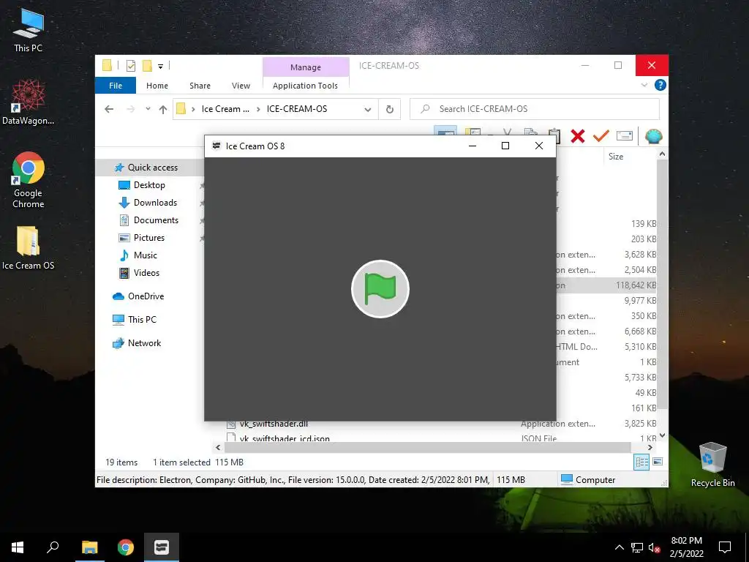Open DataWagon desktop shortcut
Screen dimensions: 749x562
(29, 102)
